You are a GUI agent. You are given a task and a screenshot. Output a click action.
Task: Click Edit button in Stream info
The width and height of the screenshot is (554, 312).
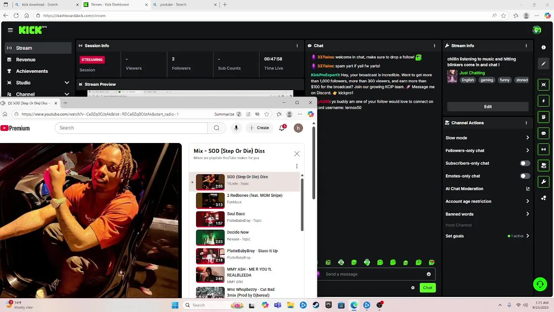tap(488, 107)
